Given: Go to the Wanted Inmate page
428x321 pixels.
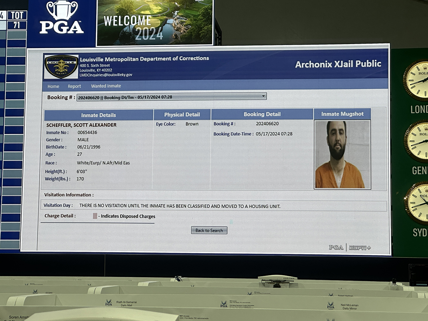Looking at the screenshot, I should pos(106,86).
